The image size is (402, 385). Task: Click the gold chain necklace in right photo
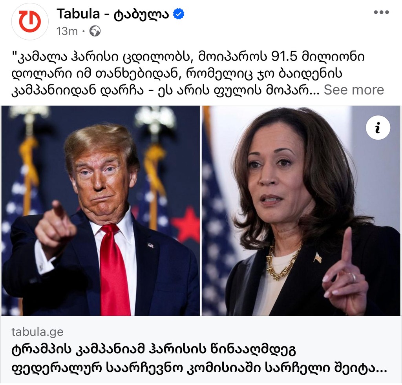282,262
